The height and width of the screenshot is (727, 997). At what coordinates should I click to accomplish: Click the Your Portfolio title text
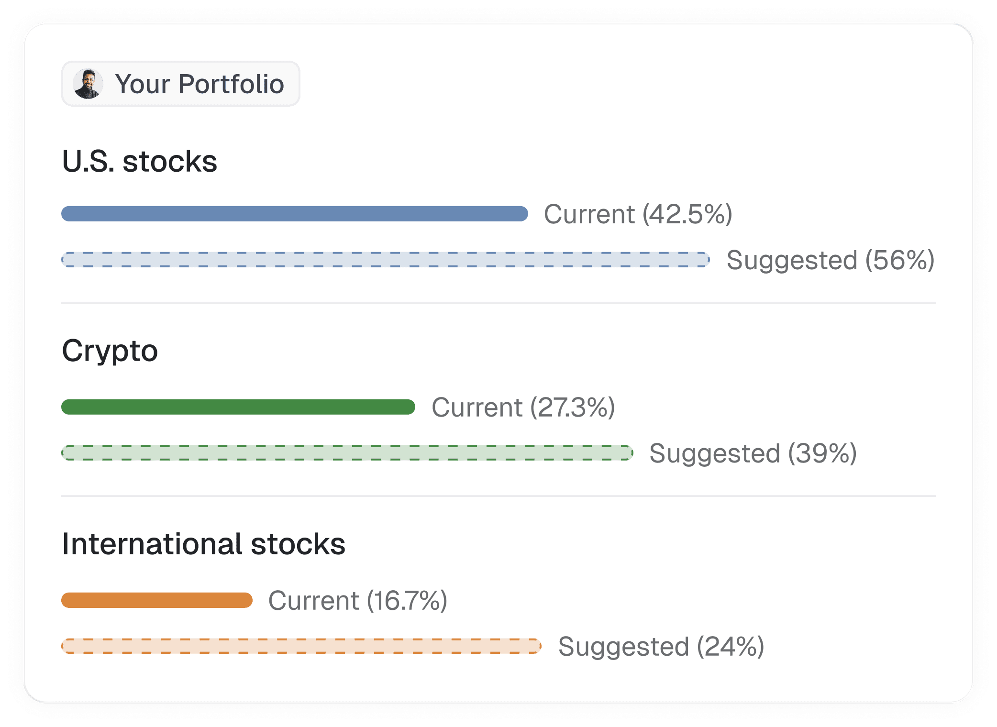point(200,84)
